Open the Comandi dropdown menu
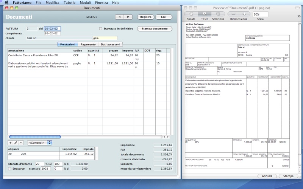Image resolution: width=303 pixels, height=189 pixels. (x=39, y=143)
